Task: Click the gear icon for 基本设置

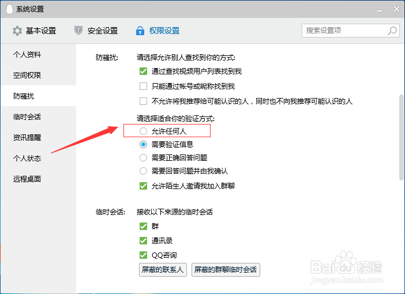Action: (17, 31)
